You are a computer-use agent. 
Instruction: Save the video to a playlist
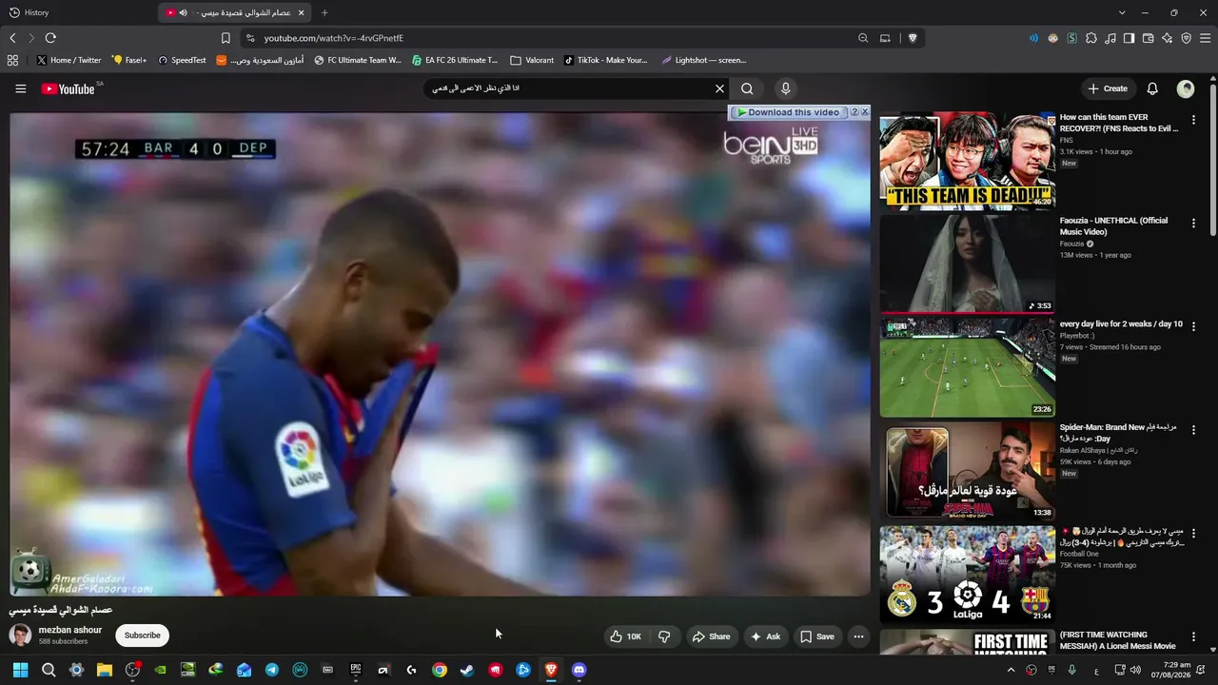(816, 636)
